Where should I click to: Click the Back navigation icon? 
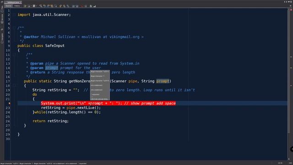(x=29, y=6)
